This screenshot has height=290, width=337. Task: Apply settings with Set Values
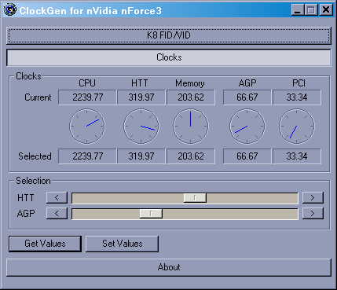(122, 244)
